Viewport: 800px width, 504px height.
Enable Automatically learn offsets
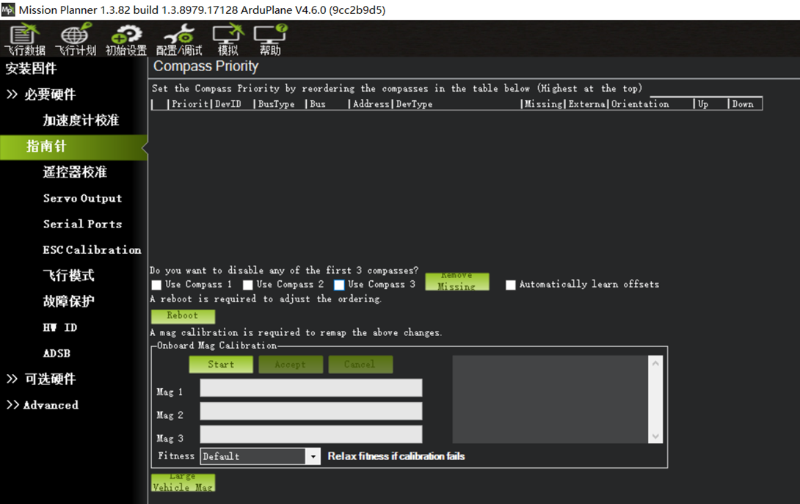tap(511, 285)
